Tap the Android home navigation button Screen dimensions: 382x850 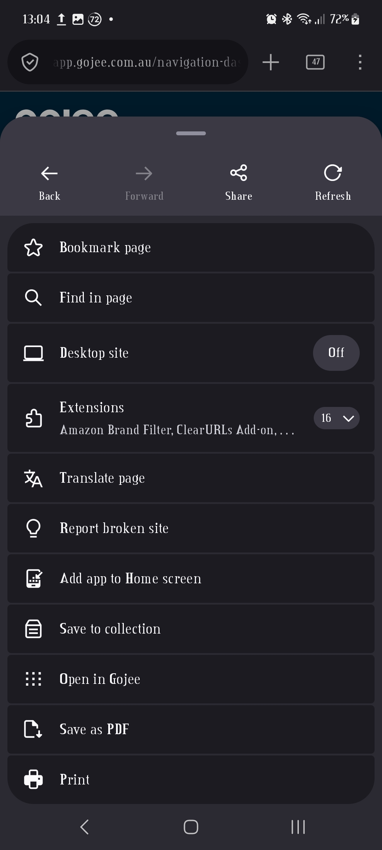point(191,827)
